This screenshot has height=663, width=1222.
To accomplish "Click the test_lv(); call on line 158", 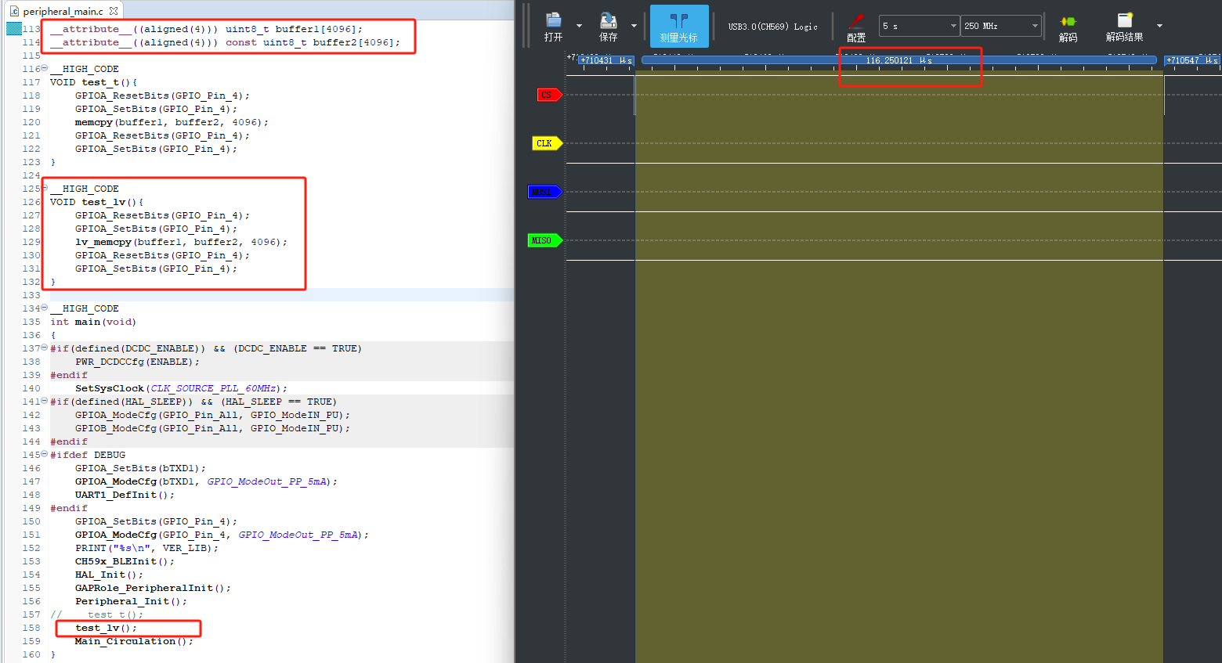I will [x=106, y=628].
